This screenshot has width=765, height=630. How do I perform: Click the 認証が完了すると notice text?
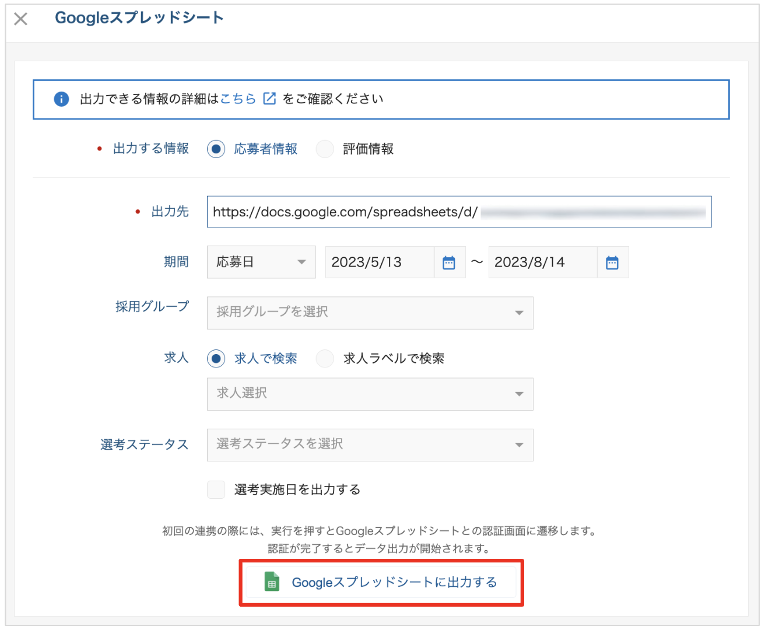point(379,548)
